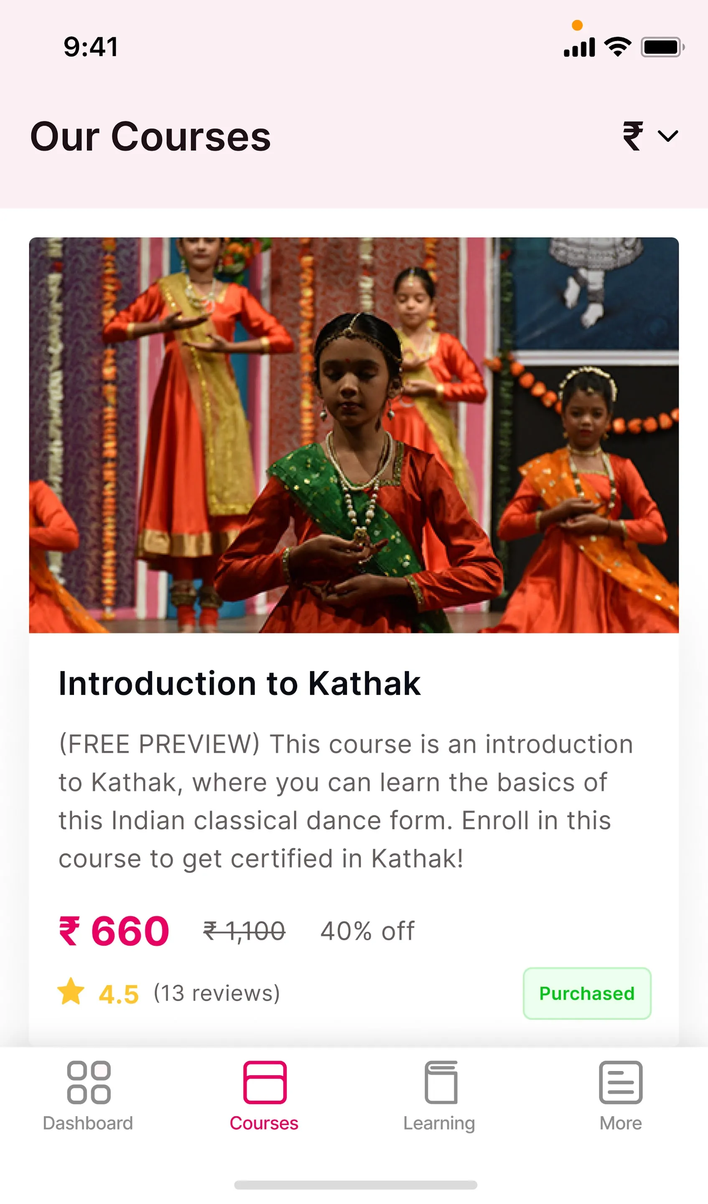This screenshot has width=708, height=1204.
Task: Tap the 40% off discount label
Action: (367, 931)
